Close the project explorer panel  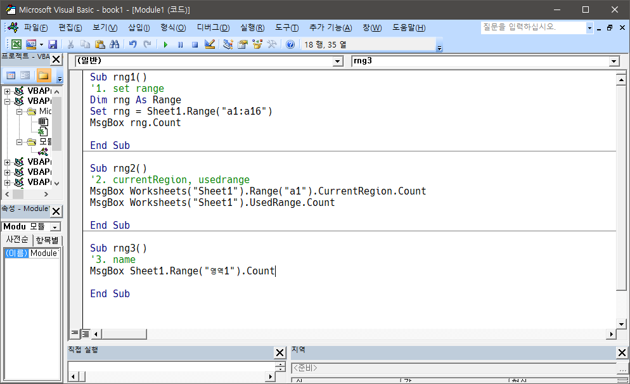pyautogui.click(x=56, y=60)
